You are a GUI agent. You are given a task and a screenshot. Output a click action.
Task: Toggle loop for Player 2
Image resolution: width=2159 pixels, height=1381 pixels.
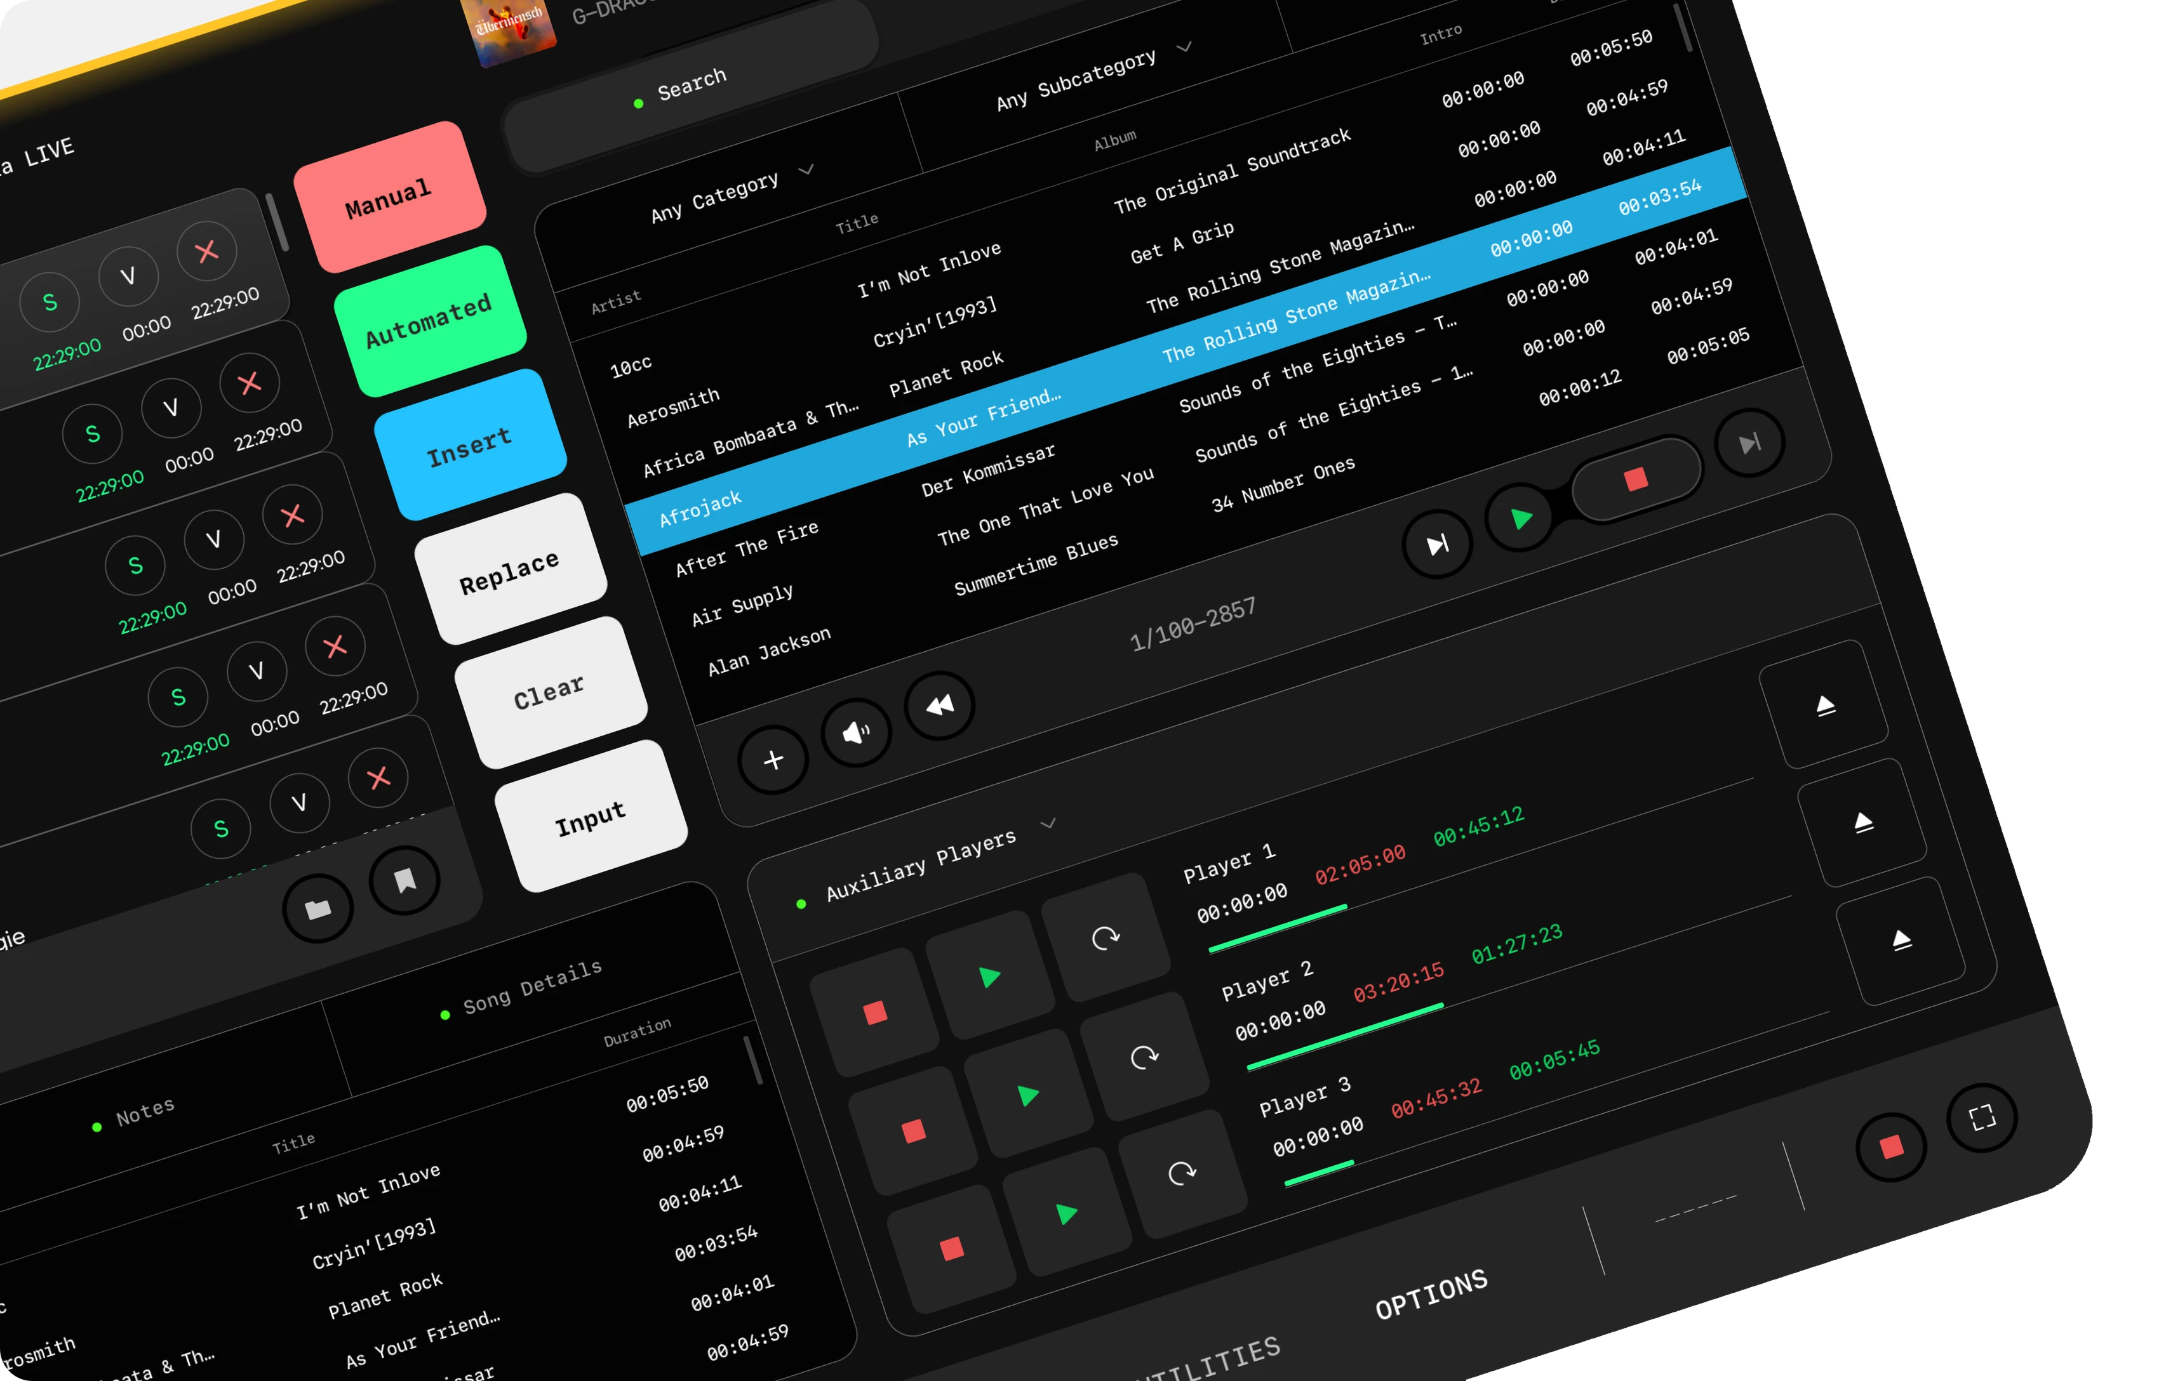tap(1144, 1056)
